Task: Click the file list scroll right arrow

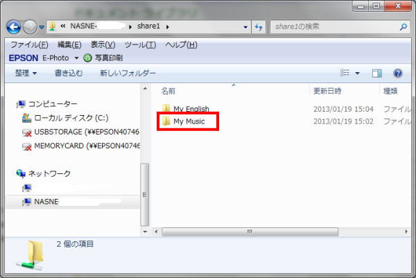Action: coord(406,232)
